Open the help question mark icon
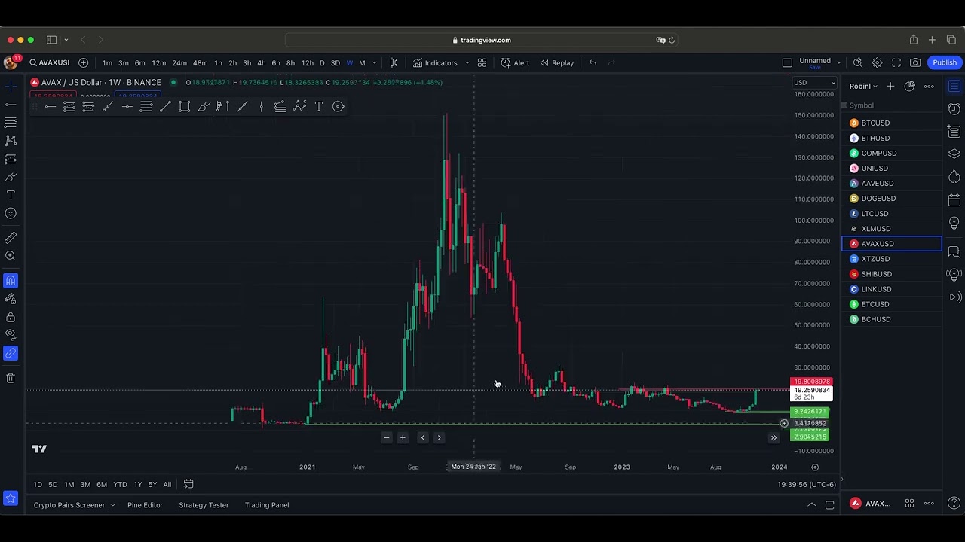The width and height of the screenshot is (965, 542). [x=954, y=504]
